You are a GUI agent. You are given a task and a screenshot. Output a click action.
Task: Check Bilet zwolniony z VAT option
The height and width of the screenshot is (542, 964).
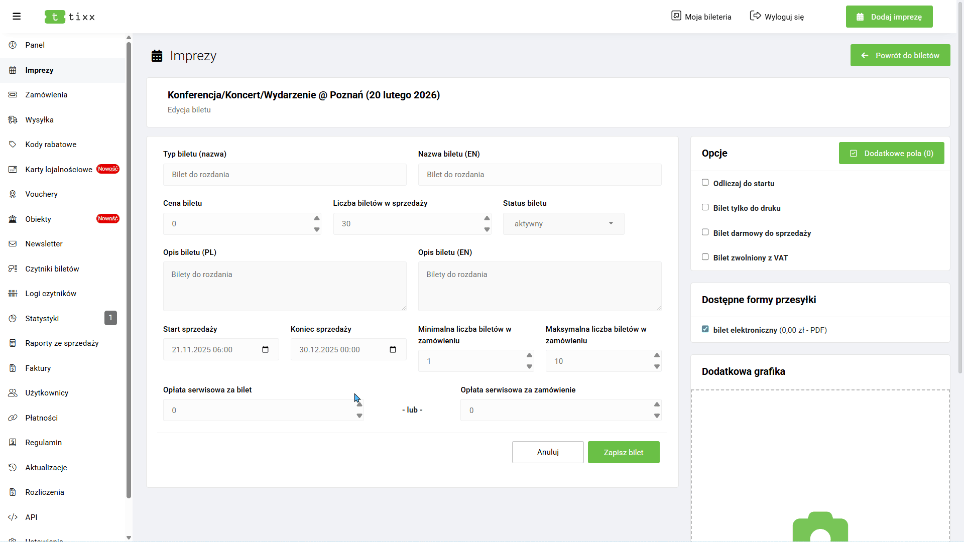pyautogui.click(x=705, y=257)
